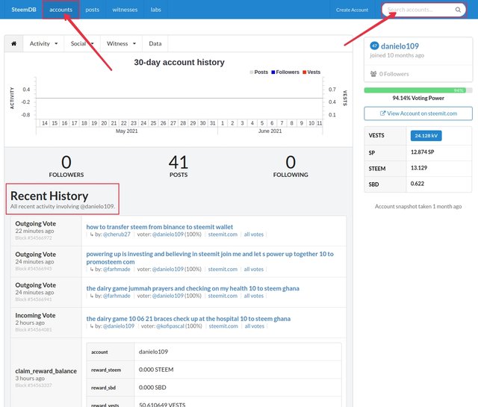
Task: Click reputation badge 47 beside danielo109
Action: pyautogui.click(x=374, y=46)
